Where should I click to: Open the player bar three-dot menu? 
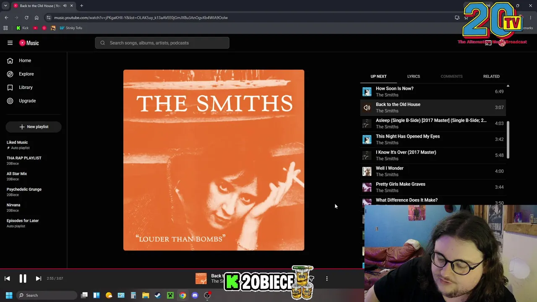pos(327,278)
